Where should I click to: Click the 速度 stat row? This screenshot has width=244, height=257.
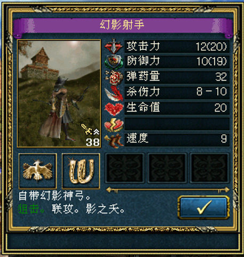coord(177,139)
